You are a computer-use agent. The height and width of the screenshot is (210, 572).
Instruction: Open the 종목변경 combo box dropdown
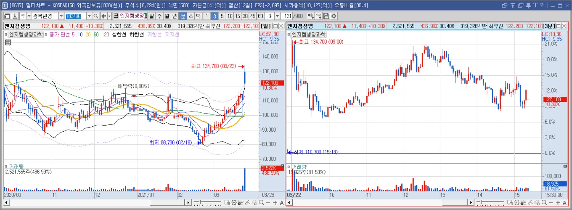click(x=61, y=16)
